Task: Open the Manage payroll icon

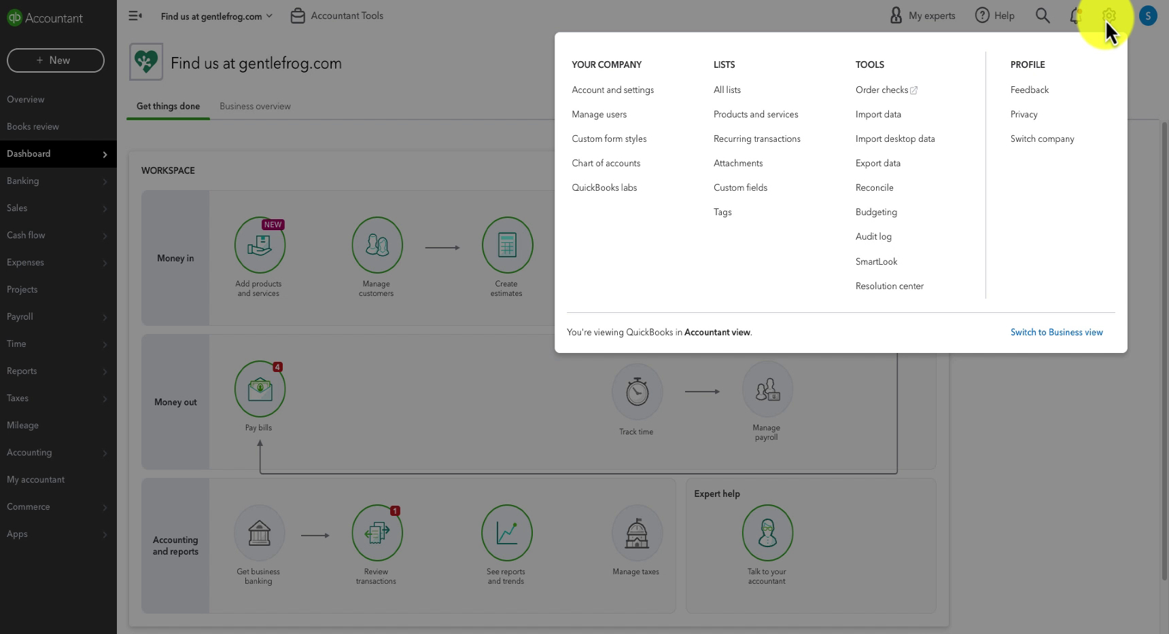Action: click(x=767, y=389)
